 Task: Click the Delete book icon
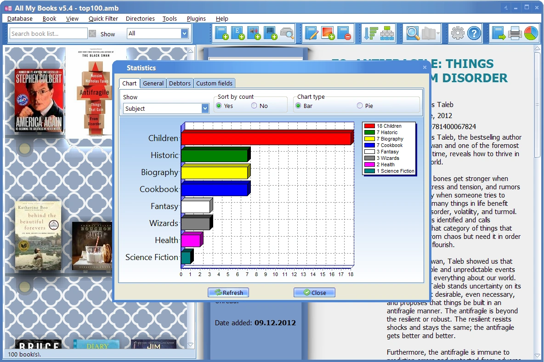coord(344,33)
